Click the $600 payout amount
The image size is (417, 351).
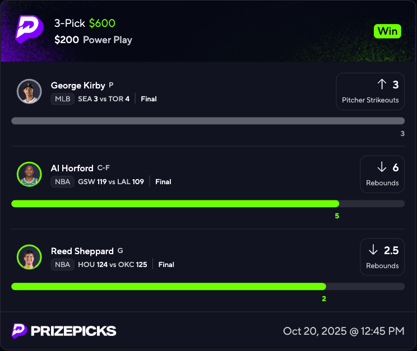point(102,24)
